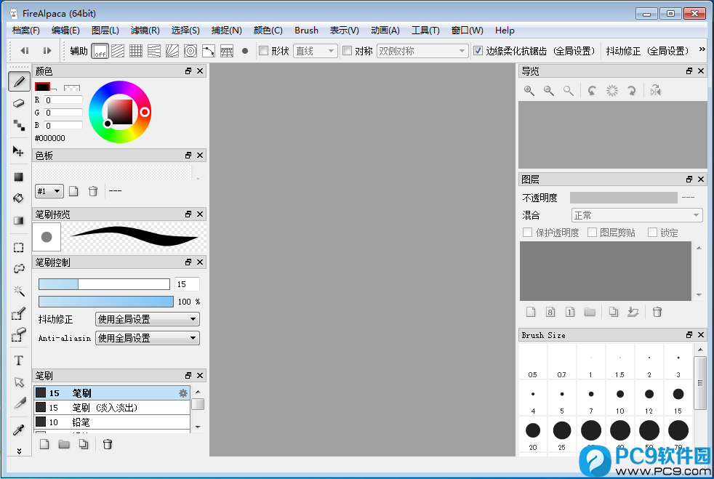714x479 pixels.
Task: Select the Brush tool in left toolbar
Action: click(19, 82)
